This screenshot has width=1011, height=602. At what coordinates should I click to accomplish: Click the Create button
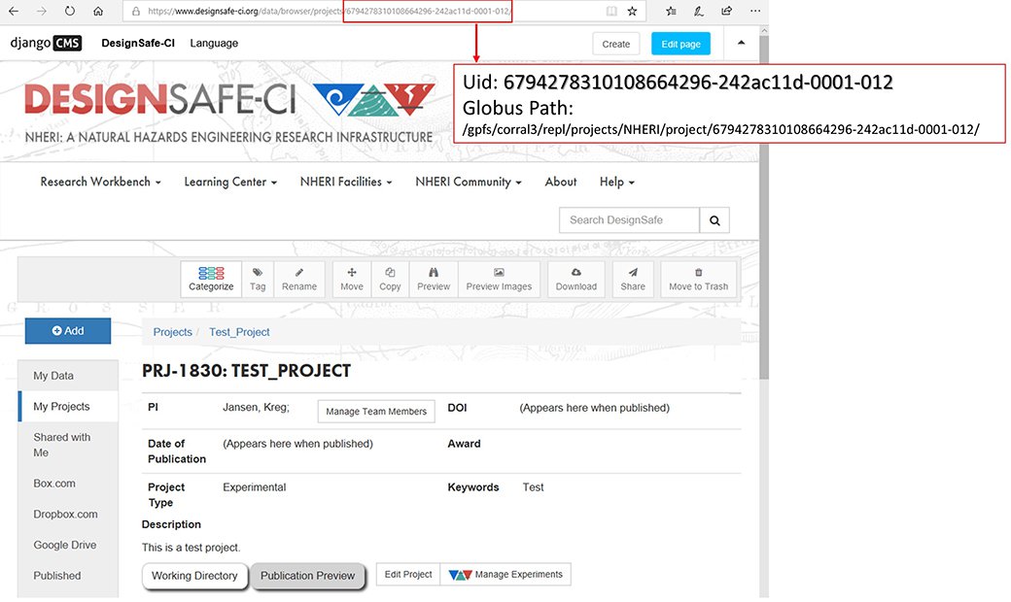point(615,44)
